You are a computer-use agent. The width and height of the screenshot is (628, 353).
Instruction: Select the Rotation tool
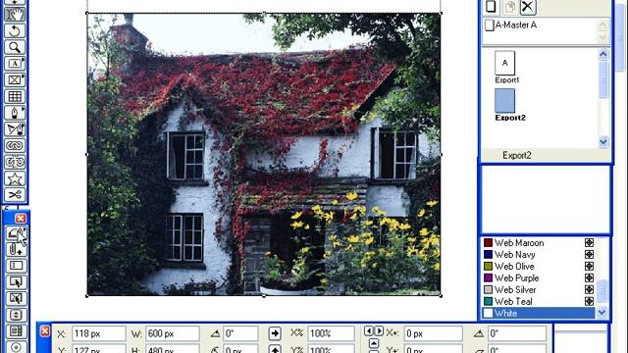point(15,30)
